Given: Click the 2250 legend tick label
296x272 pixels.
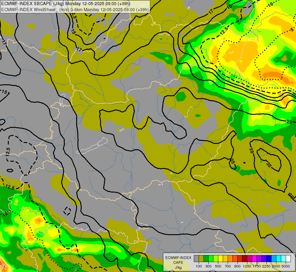Looking at the screenshot, I should click(266, 266).
